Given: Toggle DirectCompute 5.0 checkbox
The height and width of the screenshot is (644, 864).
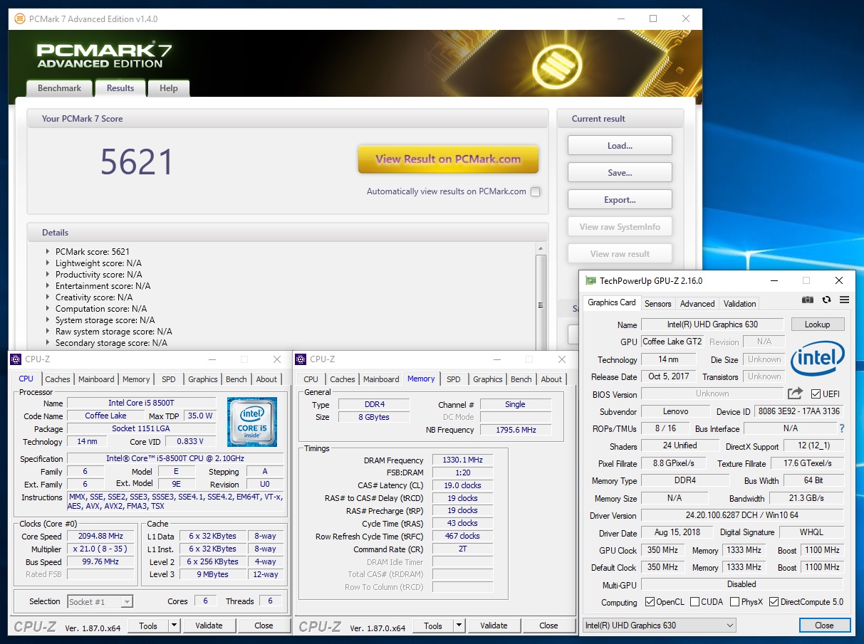Looking at the screenshot, I should 774,602.
